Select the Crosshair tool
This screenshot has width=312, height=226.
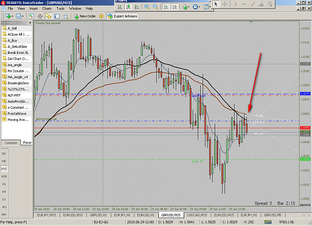coord(225,4)
